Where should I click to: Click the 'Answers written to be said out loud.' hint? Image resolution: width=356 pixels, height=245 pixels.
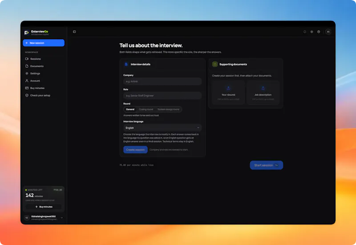click(x=141, y=115)
